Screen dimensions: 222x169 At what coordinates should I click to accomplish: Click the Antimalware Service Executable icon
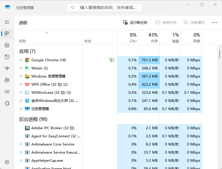click(27, 152)
